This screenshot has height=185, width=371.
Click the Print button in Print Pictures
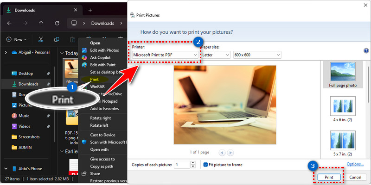click(329, 177)
